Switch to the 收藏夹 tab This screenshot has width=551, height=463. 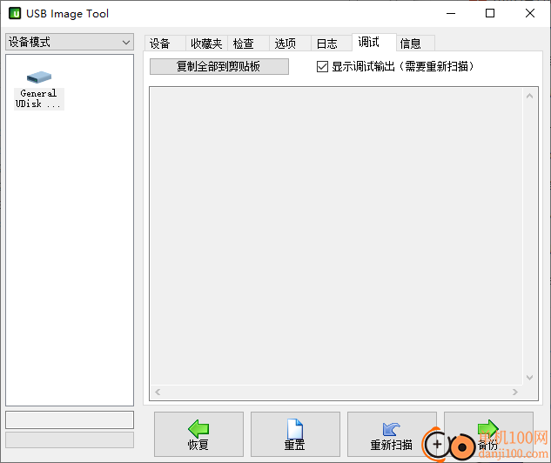tap(206, 44)
